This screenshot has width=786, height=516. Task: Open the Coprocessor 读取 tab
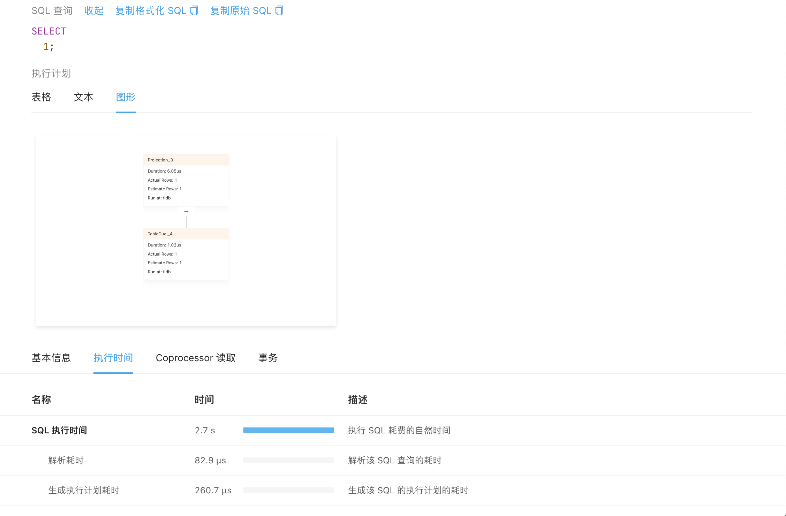(x=196, y=358)
